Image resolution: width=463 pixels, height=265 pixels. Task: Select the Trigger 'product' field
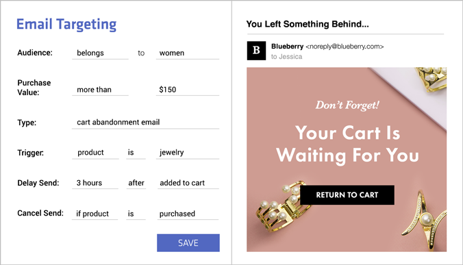(95, 153)
